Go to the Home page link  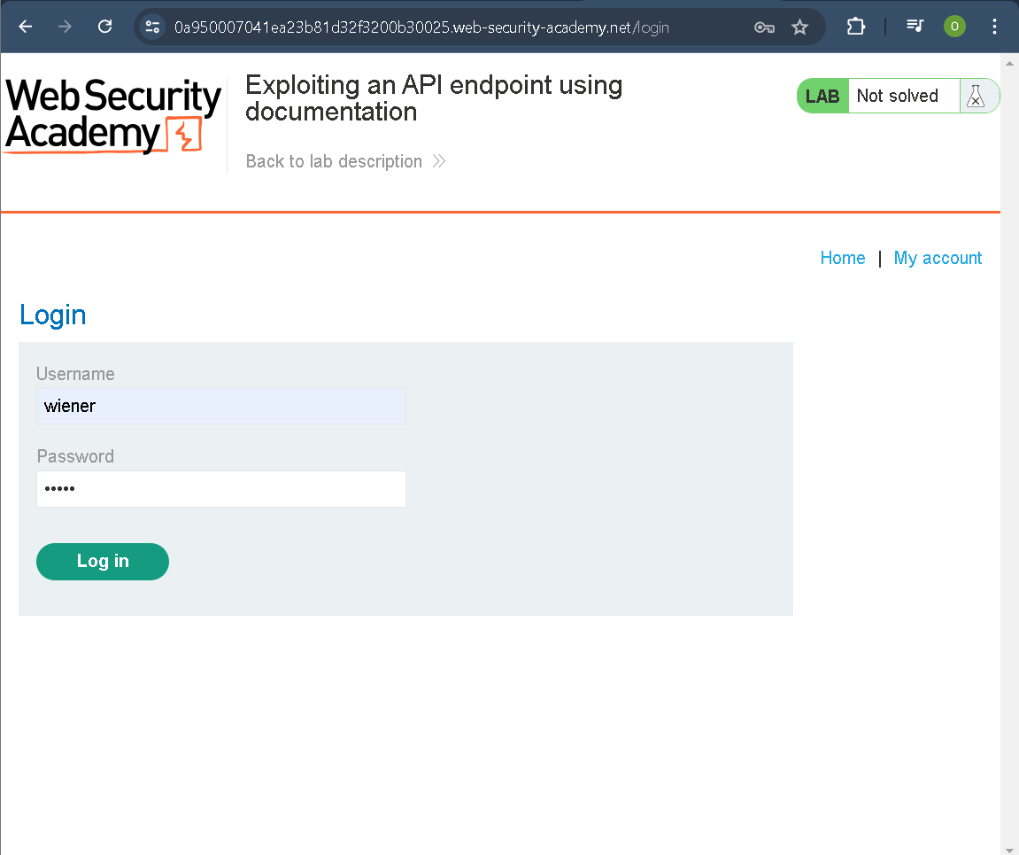pos(842,258)
